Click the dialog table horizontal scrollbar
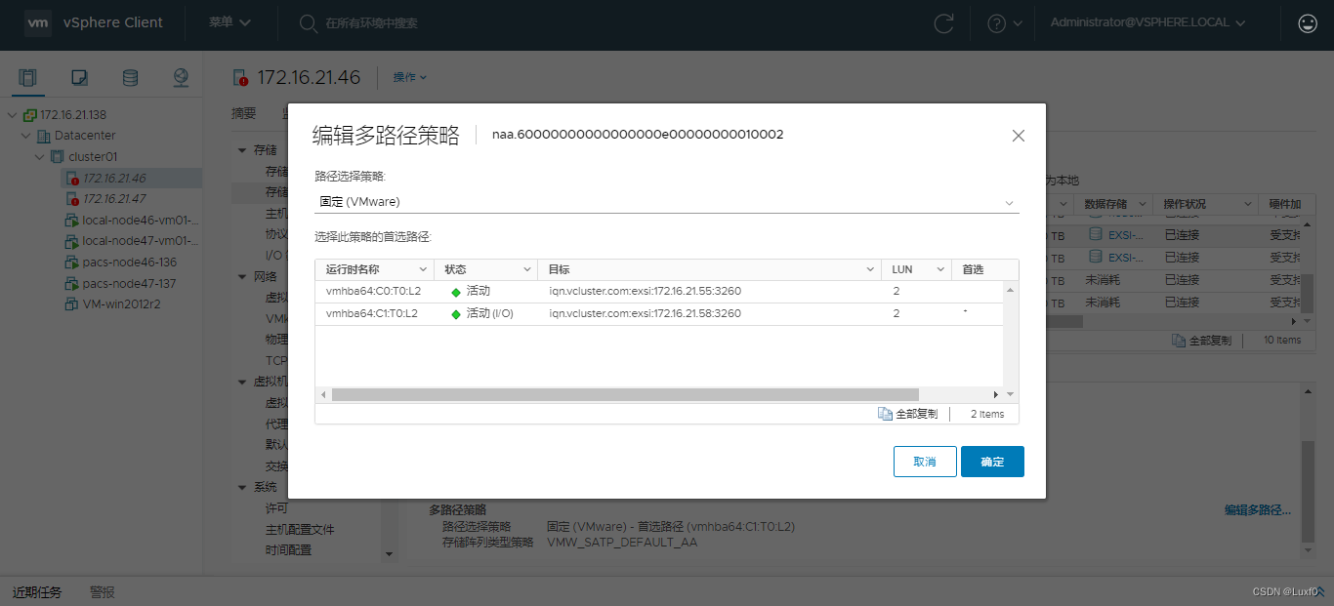Image resolution: width=1334 pixels, height=606 pixels. point(624,394)
